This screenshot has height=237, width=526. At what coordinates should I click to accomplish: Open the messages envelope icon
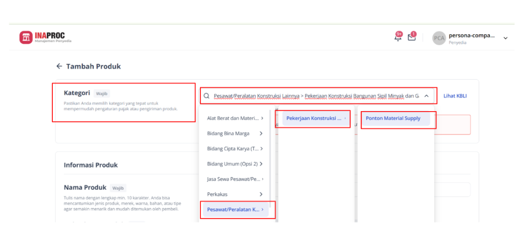coord(412,37)
